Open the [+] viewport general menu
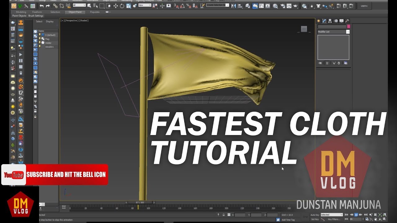This screenshot has width=397, height=223. (x=62, y=20)
